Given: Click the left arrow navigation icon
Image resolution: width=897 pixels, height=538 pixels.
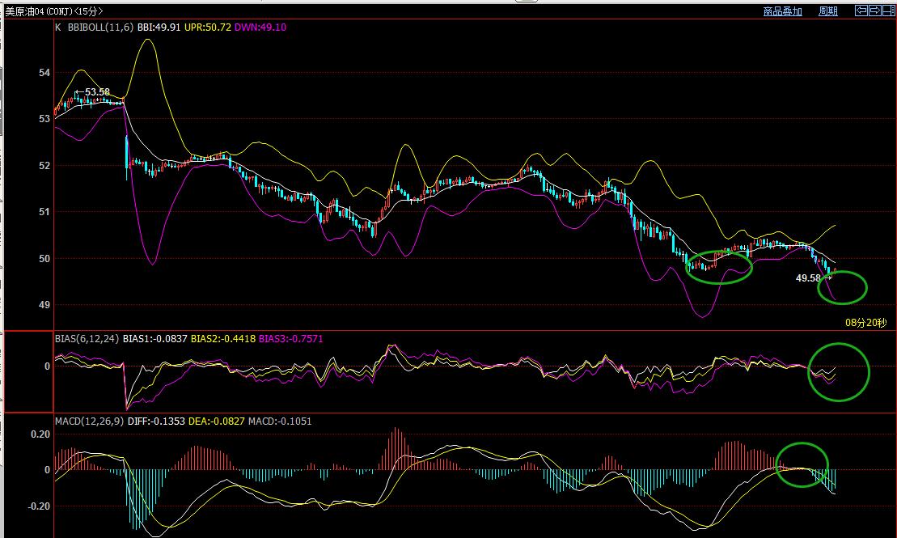Looking at the screenshot, I should (861, 11).
